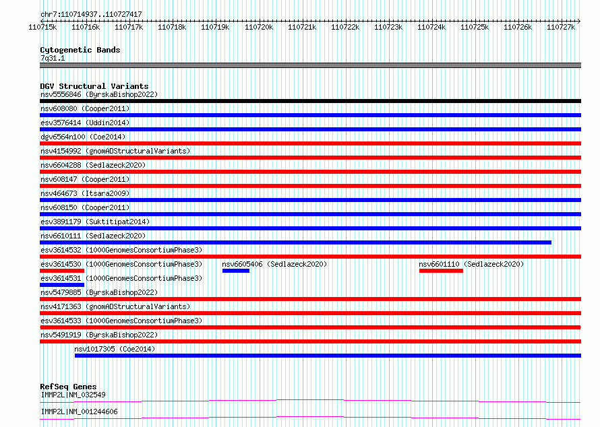Click the blue bar under nsv6610111
This screenshot has height=427, width=600.
[295, 242]
